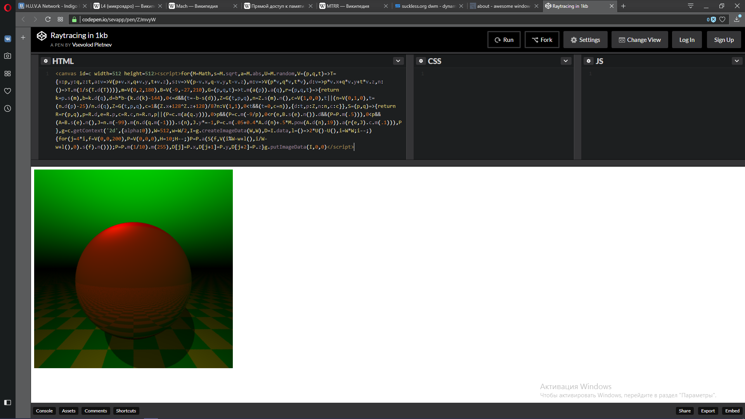
Task: Open JS editor settings gear
Action: coord(589,61)
